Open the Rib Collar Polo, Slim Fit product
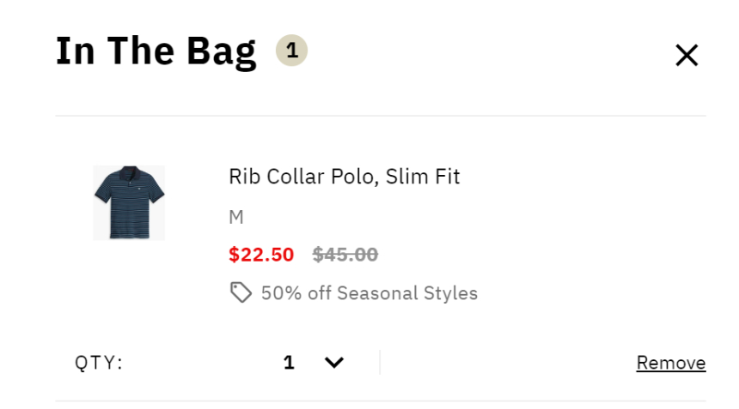 pyautogui.click(x=344, y=177)
